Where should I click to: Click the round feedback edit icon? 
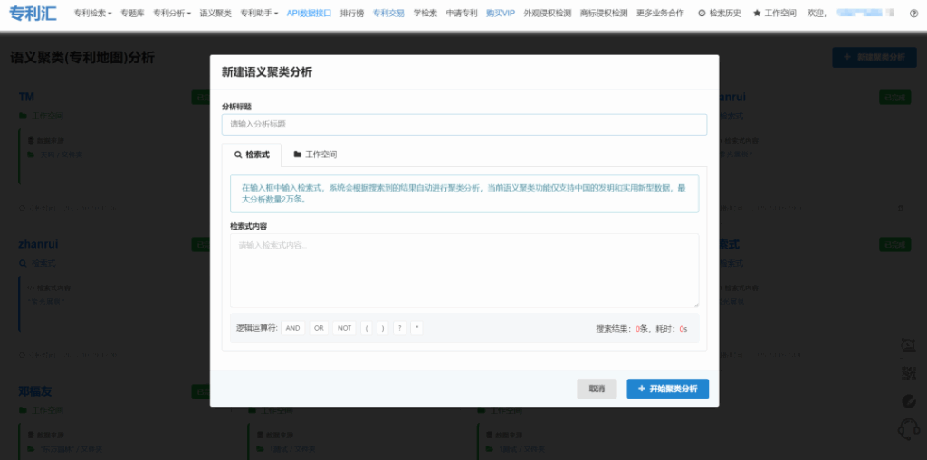[x=909, y=401]
